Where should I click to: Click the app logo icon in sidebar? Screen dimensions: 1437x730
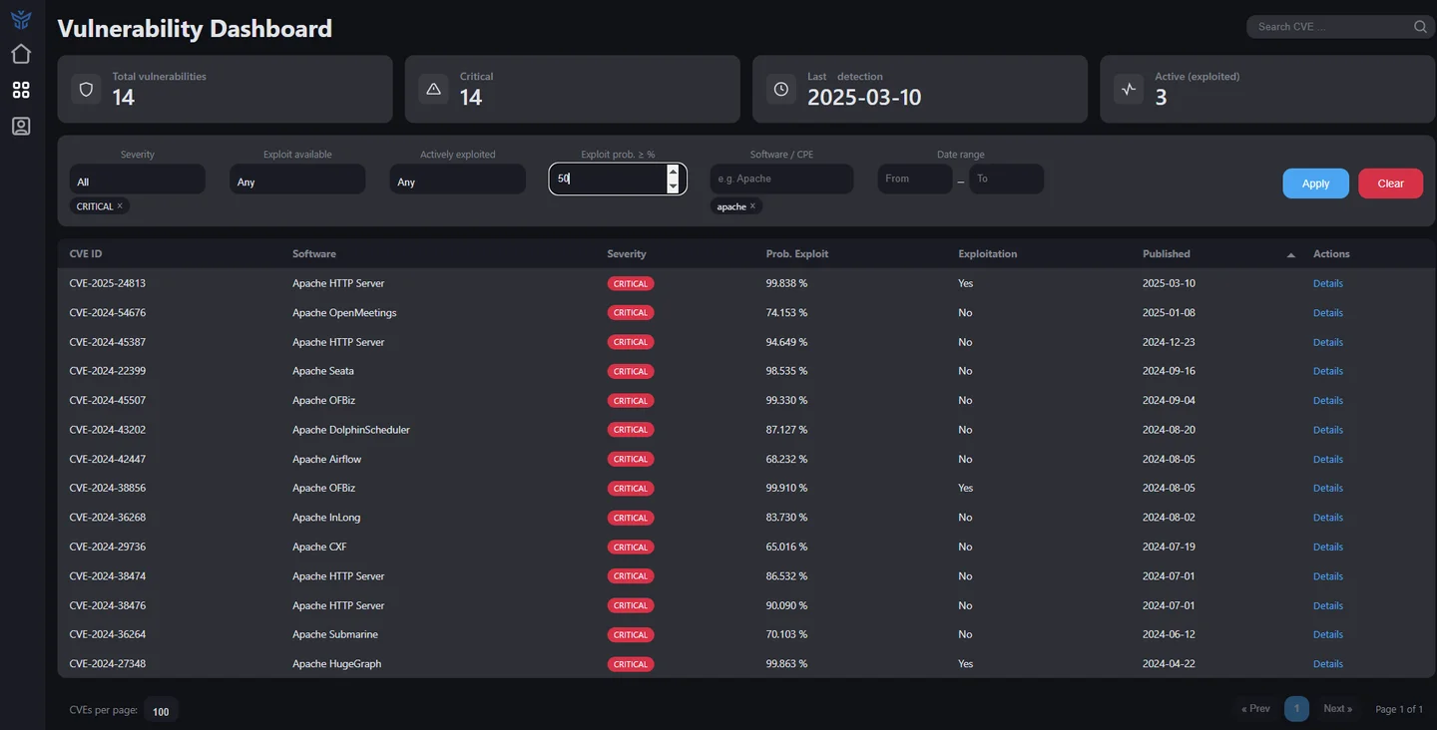pyautogui.click(x=21, y=19)
